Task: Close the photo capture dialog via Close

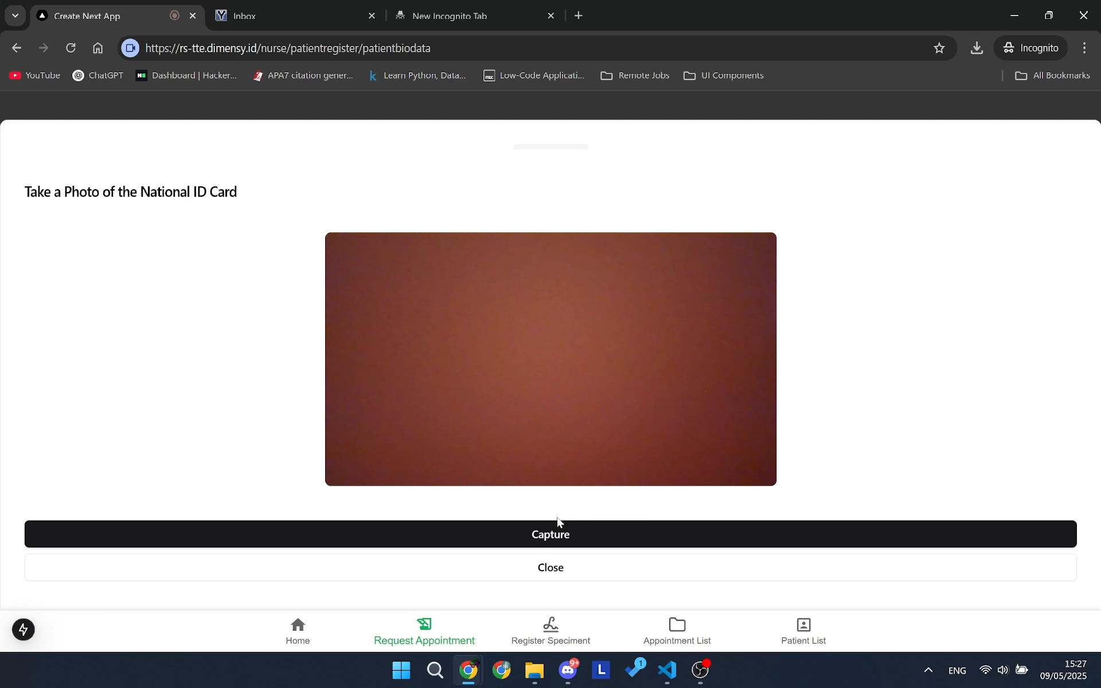Action: pos(550,567)
